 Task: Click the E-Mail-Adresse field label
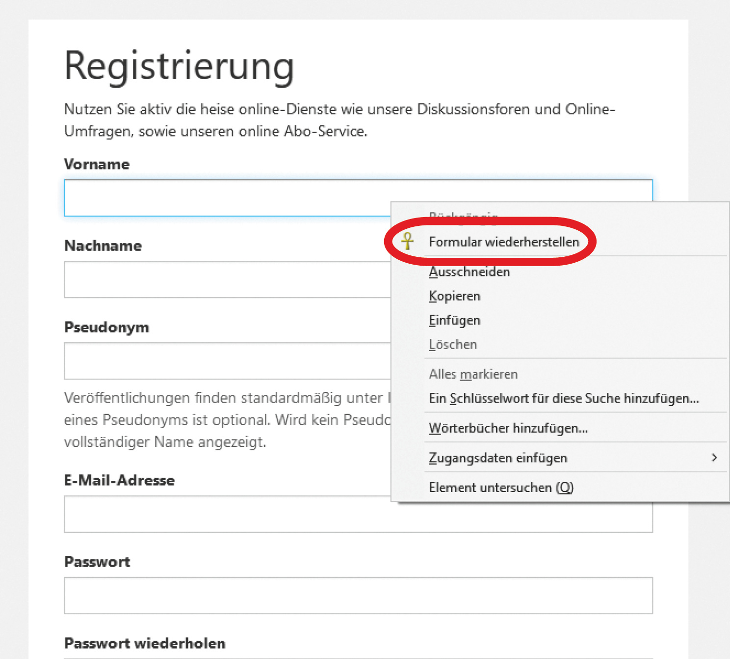coord(119,480)
